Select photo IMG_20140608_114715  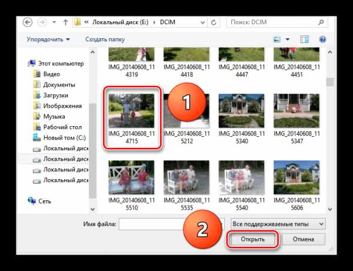[131, 118]
